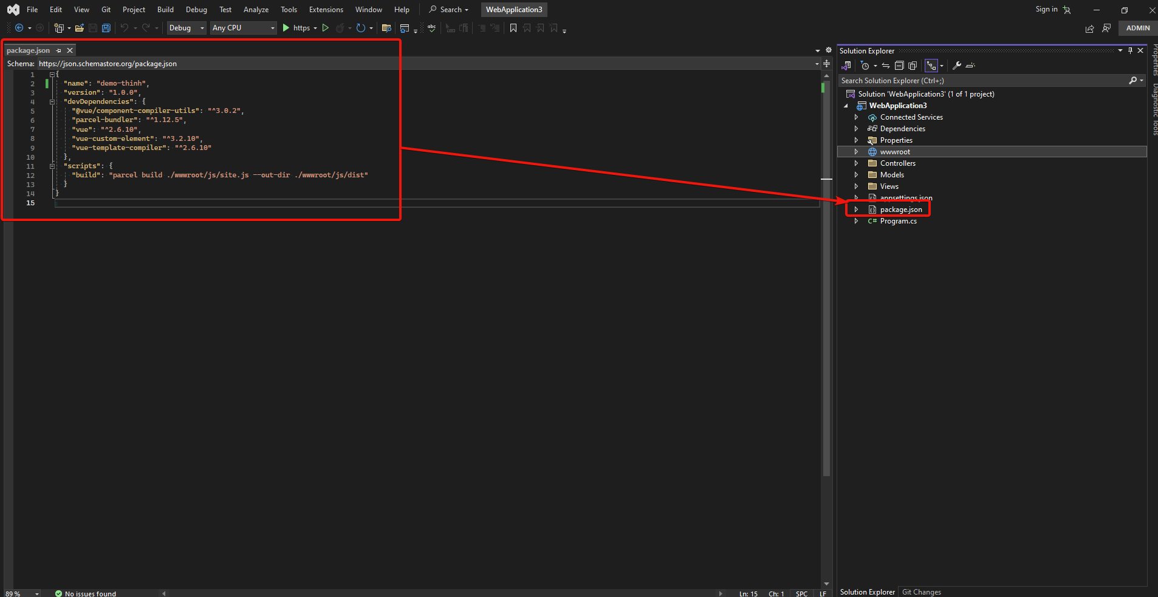Image resolution: width=1158 pixels, height=597 pixels.
Task: Click the Open File folder icon
Action: (79, 28)
